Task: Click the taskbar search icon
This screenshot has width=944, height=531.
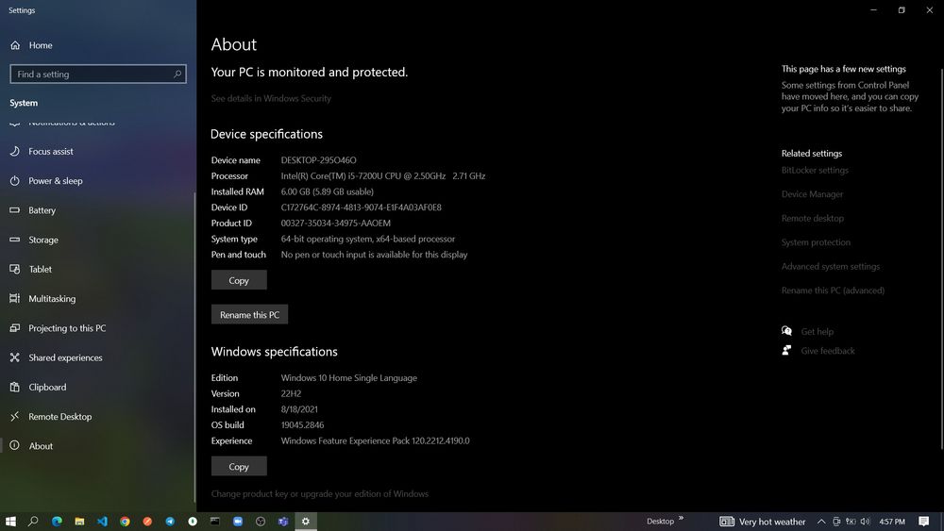Action: point(33,522)
